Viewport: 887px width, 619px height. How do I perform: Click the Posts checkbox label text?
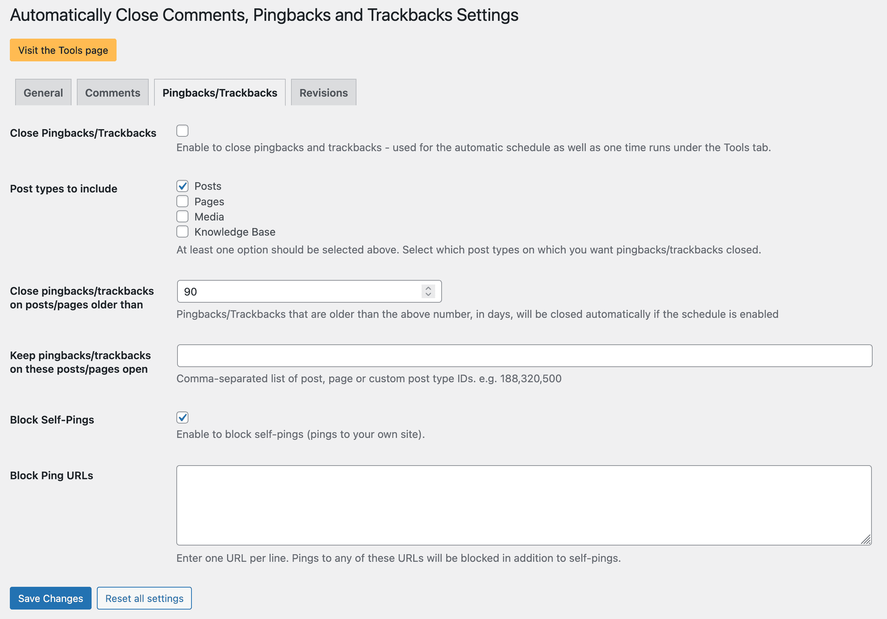click(208, 186)
